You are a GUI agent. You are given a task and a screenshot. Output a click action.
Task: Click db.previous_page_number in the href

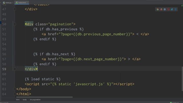coord(102,34)
